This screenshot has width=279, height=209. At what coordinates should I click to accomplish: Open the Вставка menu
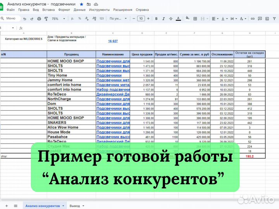[x=48, y=10]
